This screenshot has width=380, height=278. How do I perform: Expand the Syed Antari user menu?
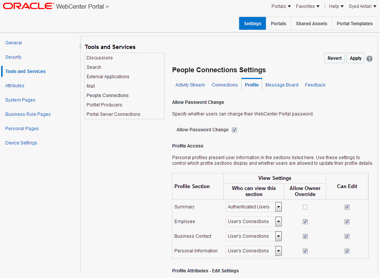[362, 6]
